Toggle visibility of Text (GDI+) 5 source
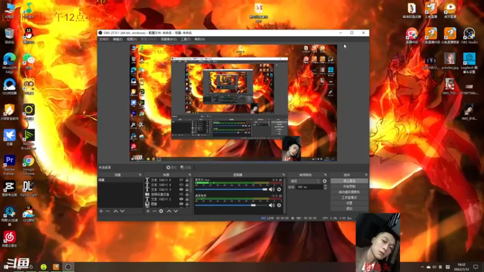The width and height of the screenshot is (484, 272). click(x=181, y=180)
